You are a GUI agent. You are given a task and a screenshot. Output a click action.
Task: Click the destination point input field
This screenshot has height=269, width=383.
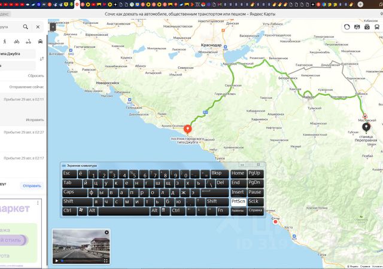pos(17,65)
